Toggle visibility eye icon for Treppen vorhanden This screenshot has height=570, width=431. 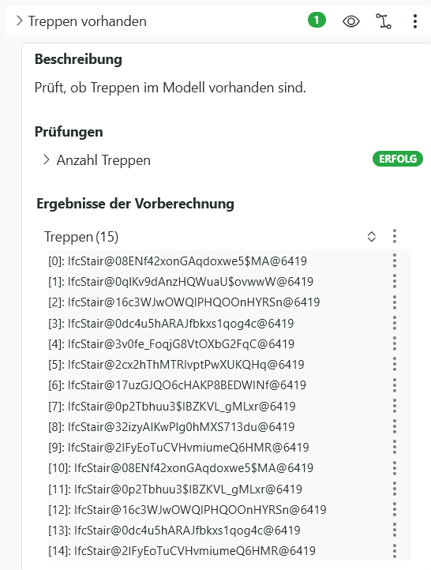click(351, 21)
